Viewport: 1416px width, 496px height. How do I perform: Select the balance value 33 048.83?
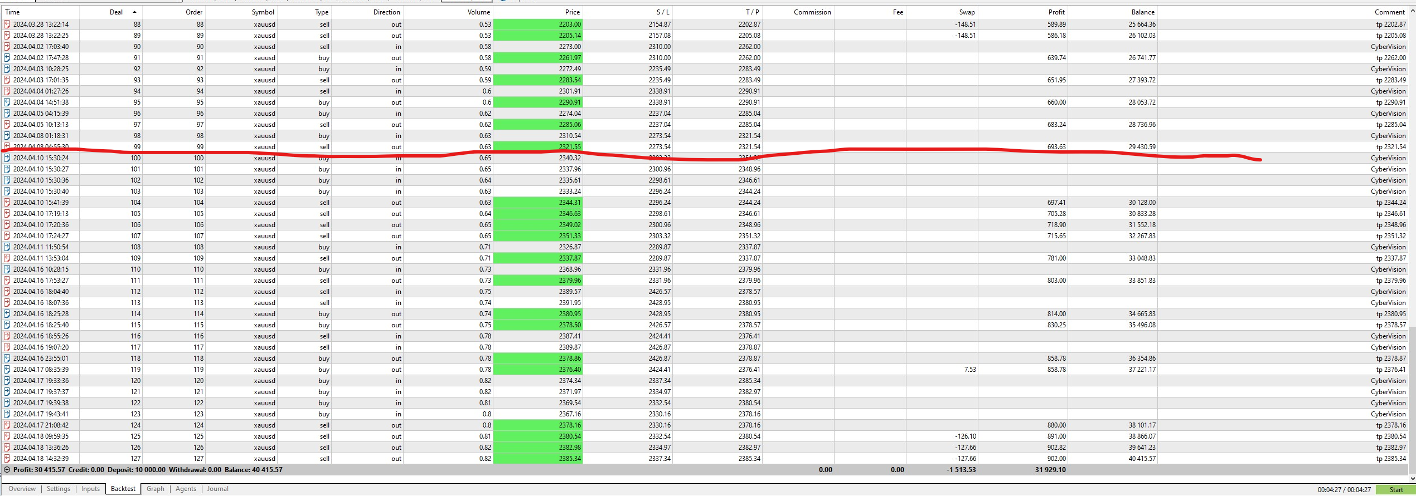1142,258
